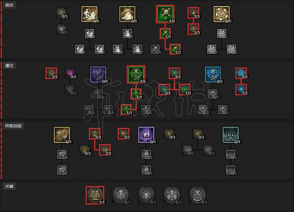Click the gold eye skill icon 0/5
Viewport: 294px width, 212px height.
point(127,14)
